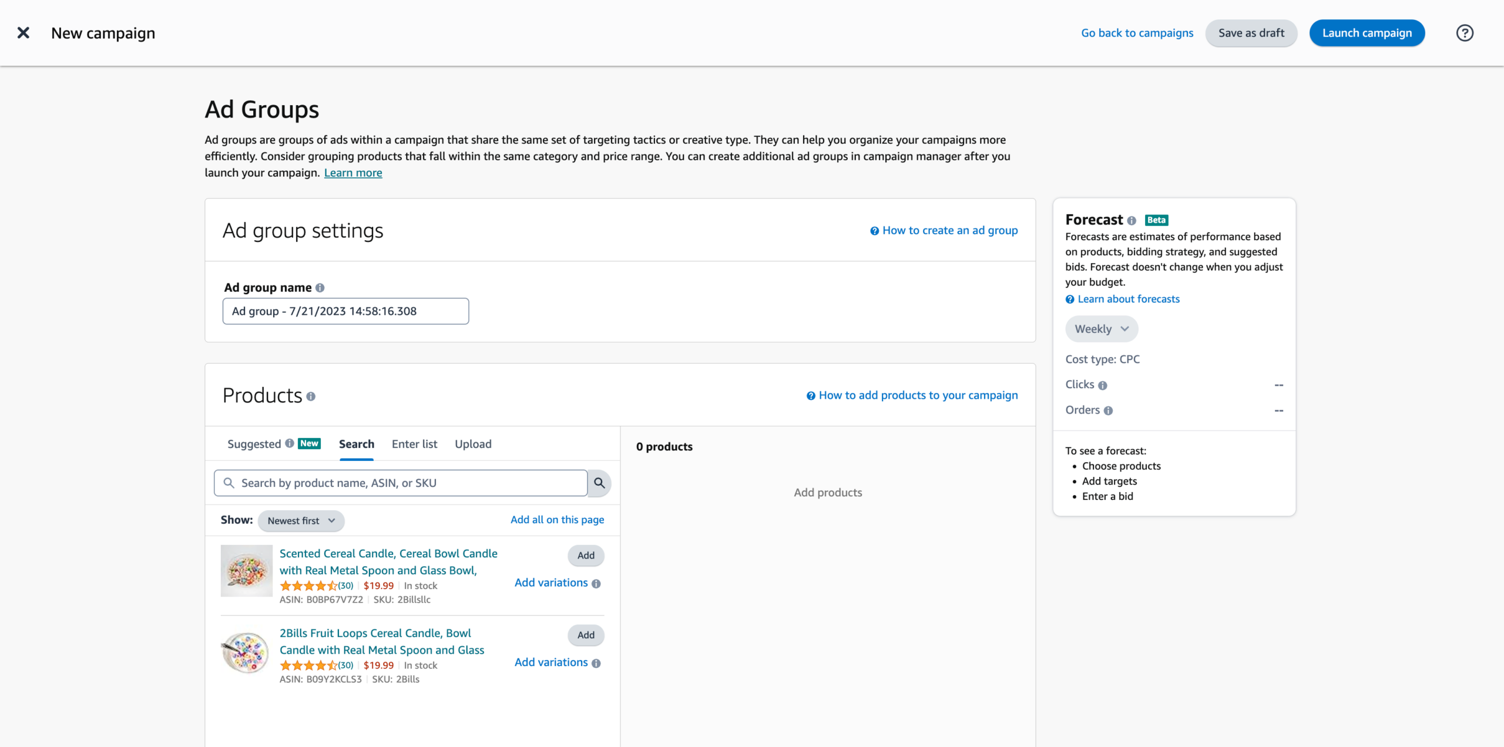Add the Scented Cereal Candle product
The height and width of the screenshot is (747, 1504).
coord(586,555)
